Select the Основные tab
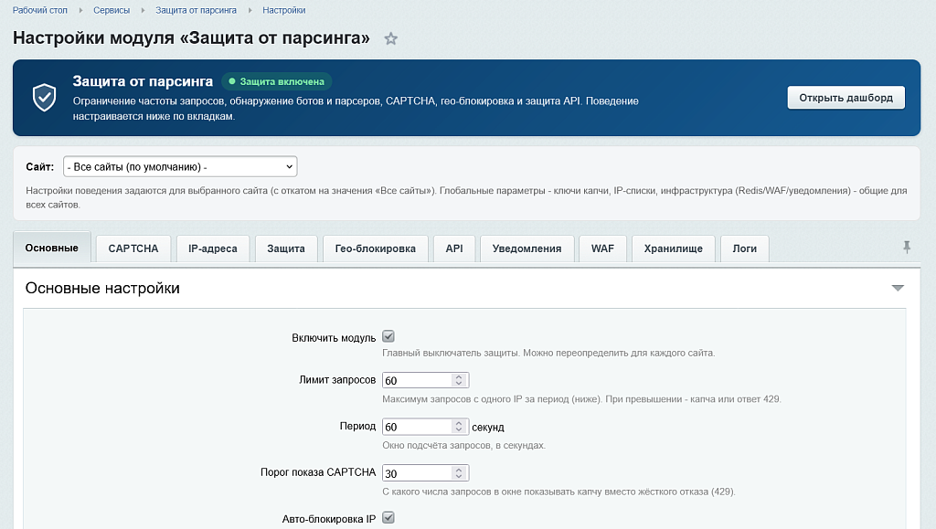This screenshot has height=529, width=936. [52, 248]
